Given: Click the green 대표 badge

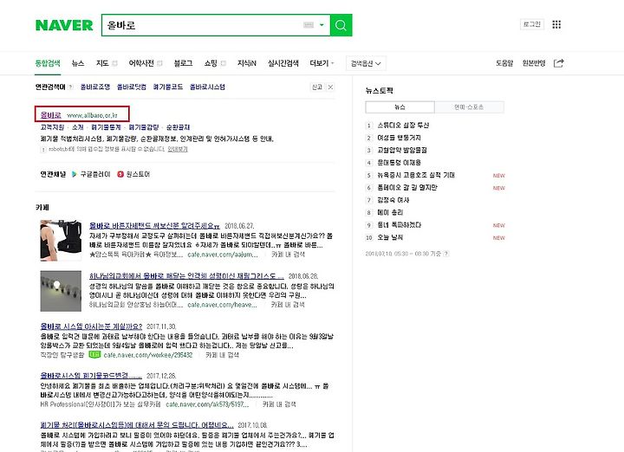Looking at the screenshot, I should tap(94, 354).
